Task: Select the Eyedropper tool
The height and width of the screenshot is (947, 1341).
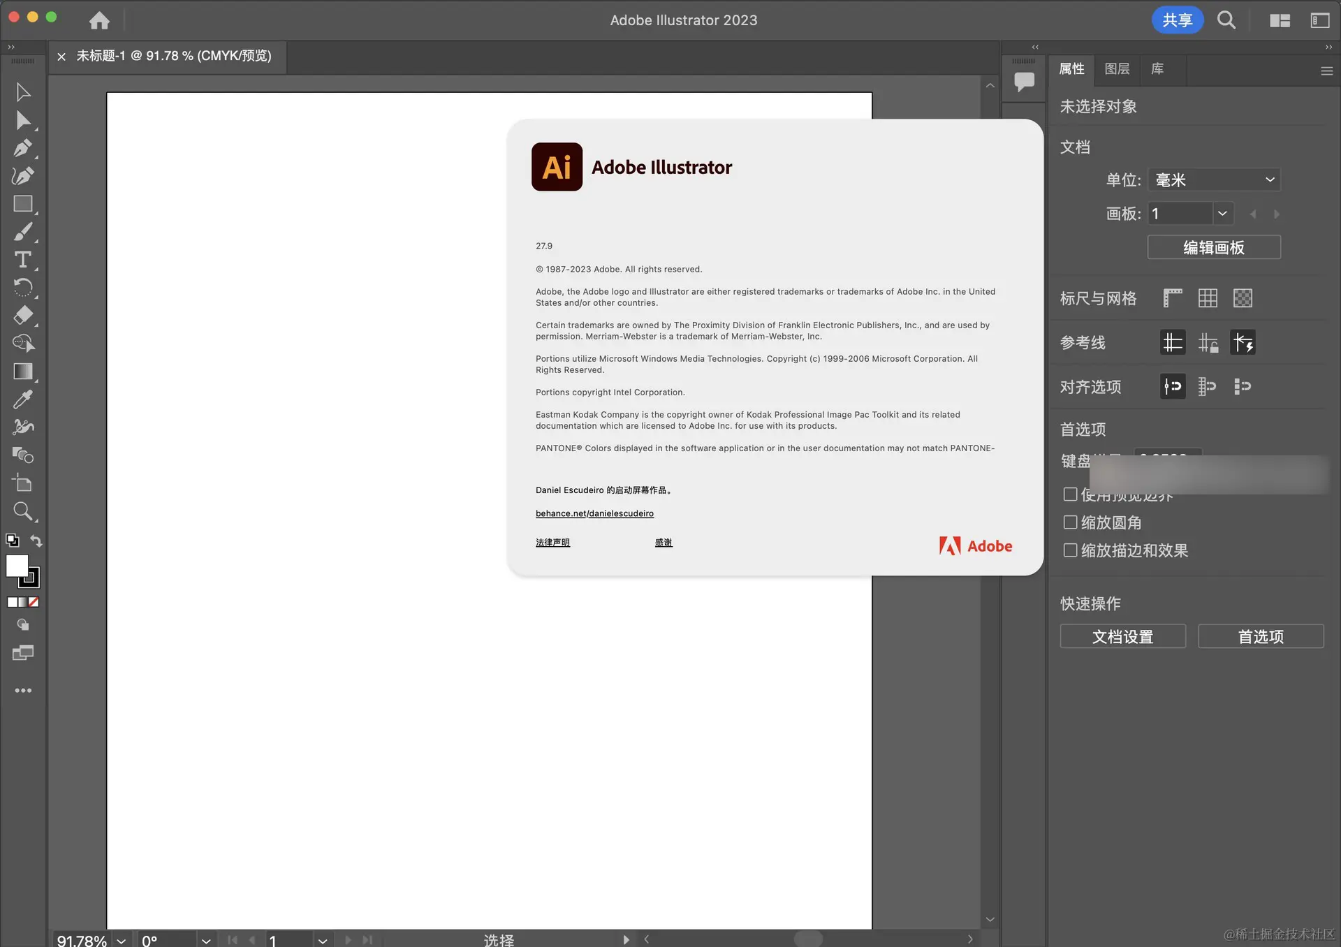Action: 22,399
